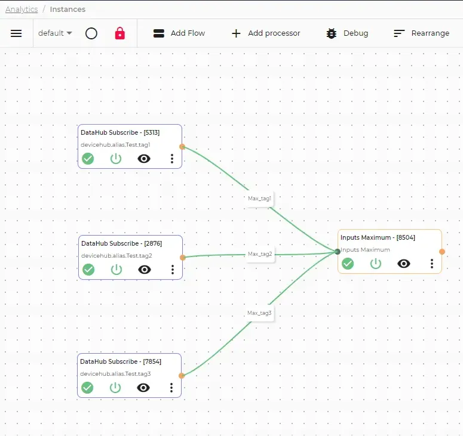Viewport: 463px width, 436px height.
Task: Click green check status on DataHub Subscribe [5313]
Action: 88,159
